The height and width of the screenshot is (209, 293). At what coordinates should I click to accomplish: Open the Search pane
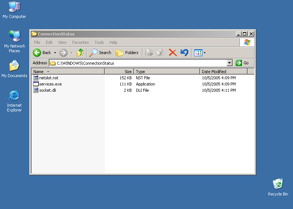[100, 53]
